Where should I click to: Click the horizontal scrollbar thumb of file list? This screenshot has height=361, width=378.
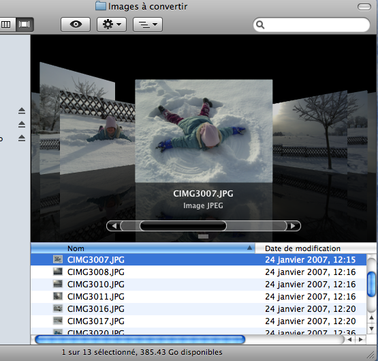pyautogui.click(x=140, y=340)
